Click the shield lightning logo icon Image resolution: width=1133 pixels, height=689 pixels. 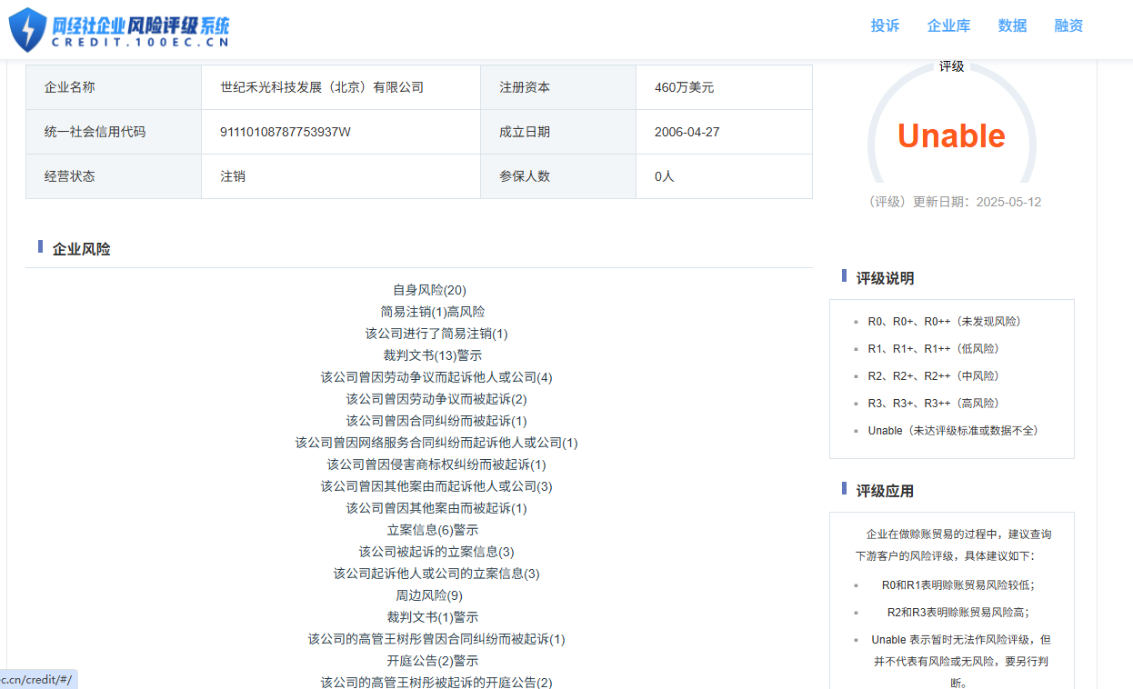27,29
